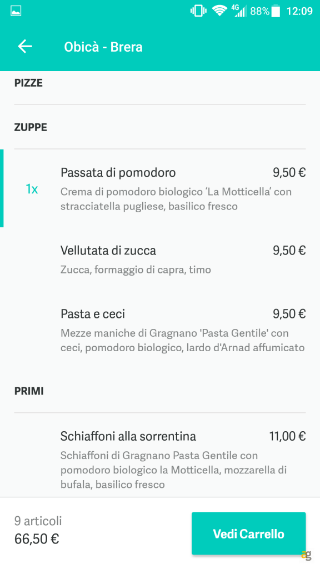Tap the 9 articoli cart summary
The height and width of the screenshot is (569, 320).
pos(38,521)
